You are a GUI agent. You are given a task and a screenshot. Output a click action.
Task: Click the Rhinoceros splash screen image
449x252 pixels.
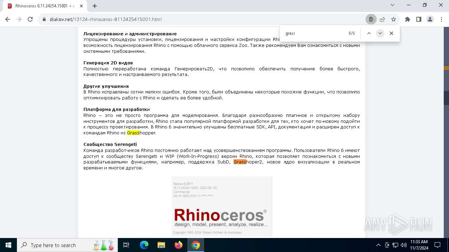click(222, 206)
